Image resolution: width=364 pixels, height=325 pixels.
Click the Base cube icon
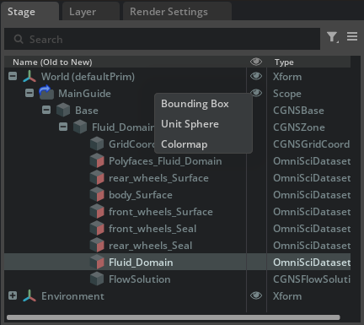[x=63, y=110]
